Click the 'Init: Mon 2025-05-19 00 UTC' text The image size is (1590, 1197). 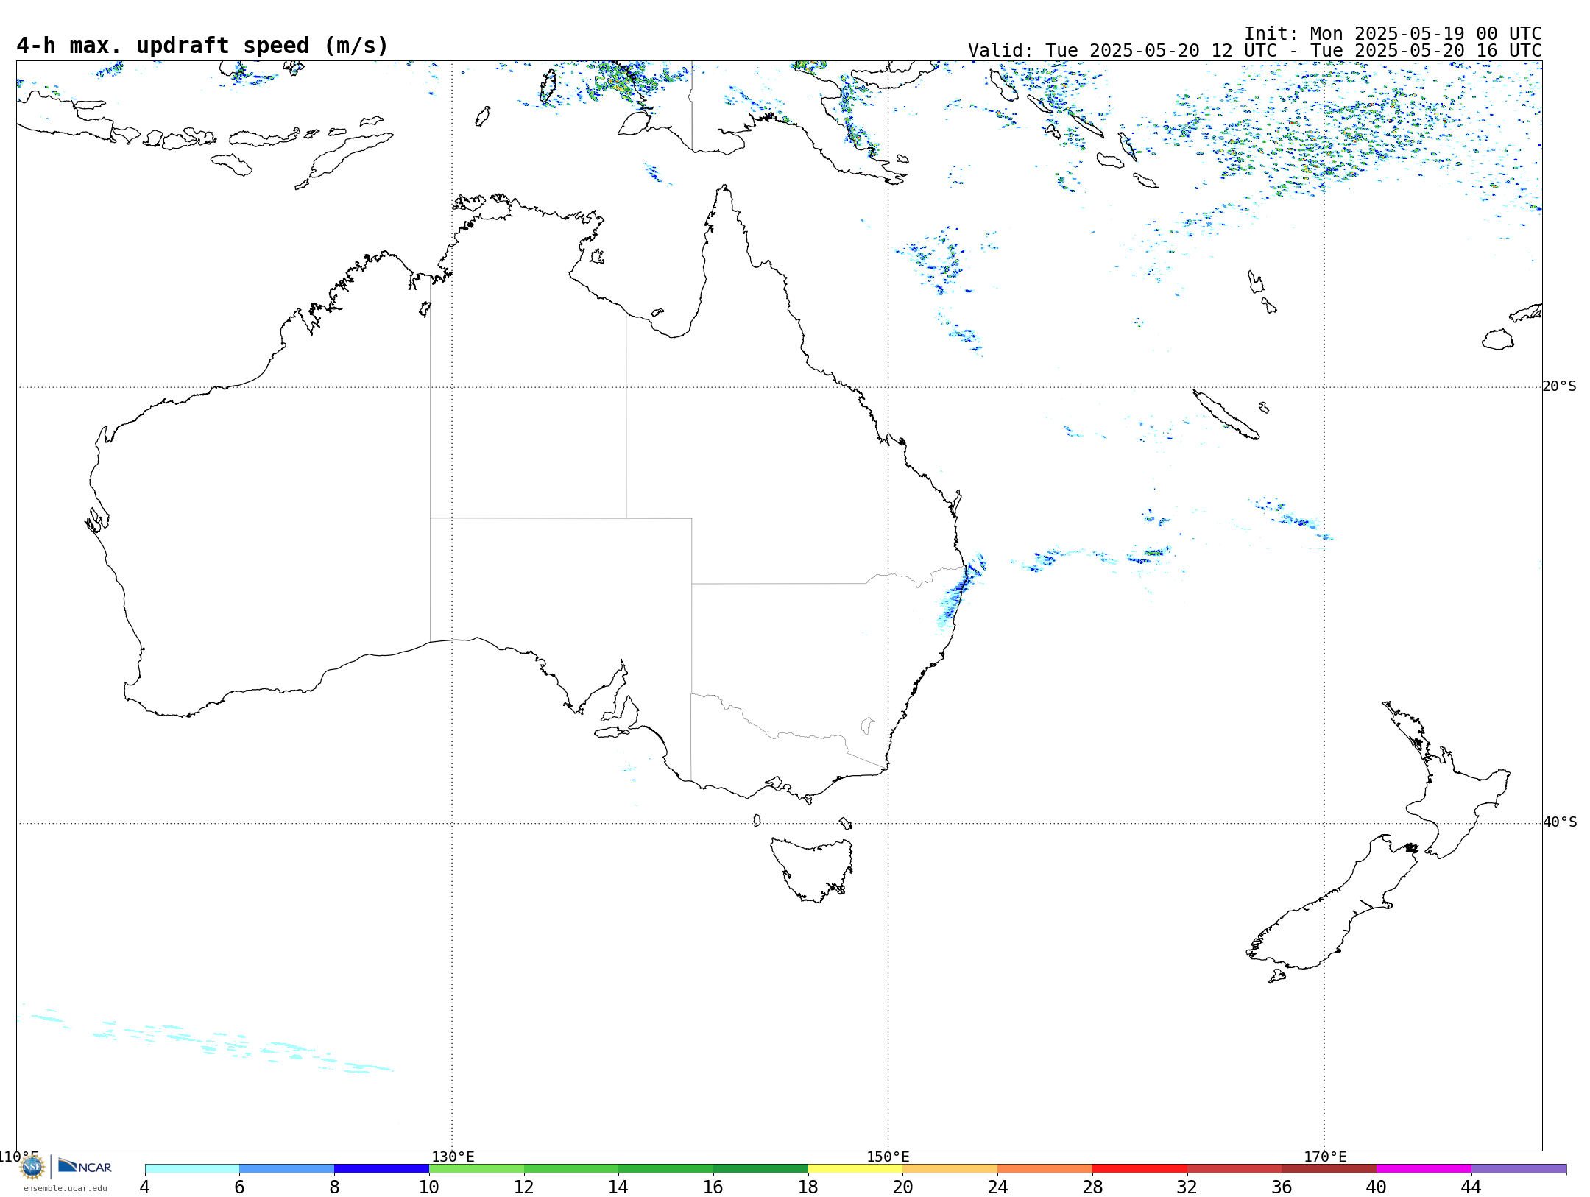coord(1393,33)
